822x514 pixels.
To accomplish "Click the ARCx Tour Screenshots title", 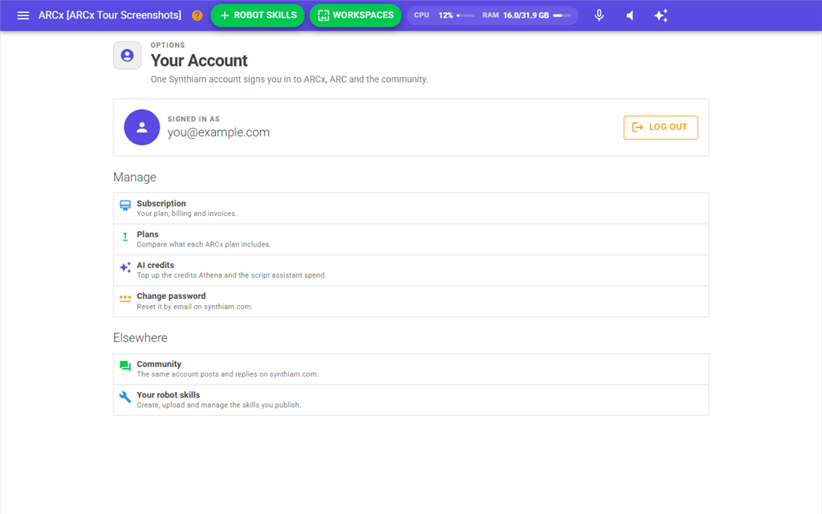I will (109, 15).
